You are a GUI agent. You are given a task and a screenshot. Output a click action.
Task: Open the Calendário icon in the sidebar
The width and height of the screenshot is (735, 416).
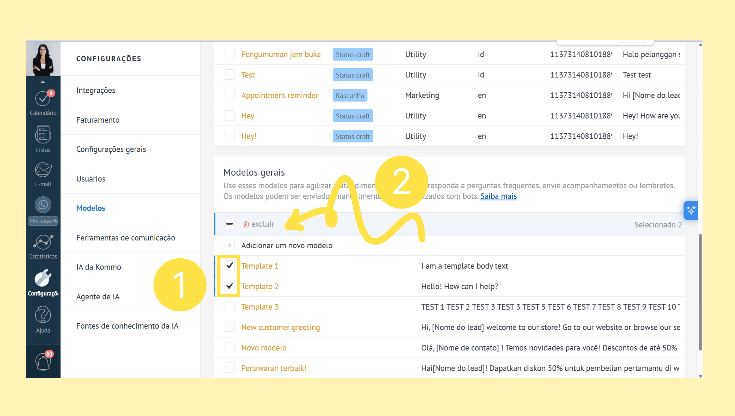(x=43, y=99)
